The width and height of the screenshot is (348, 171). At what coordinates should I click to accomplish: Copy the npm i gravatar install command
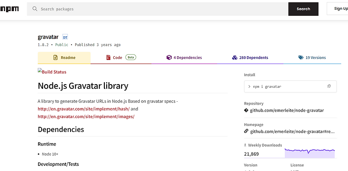pos(329,86)
